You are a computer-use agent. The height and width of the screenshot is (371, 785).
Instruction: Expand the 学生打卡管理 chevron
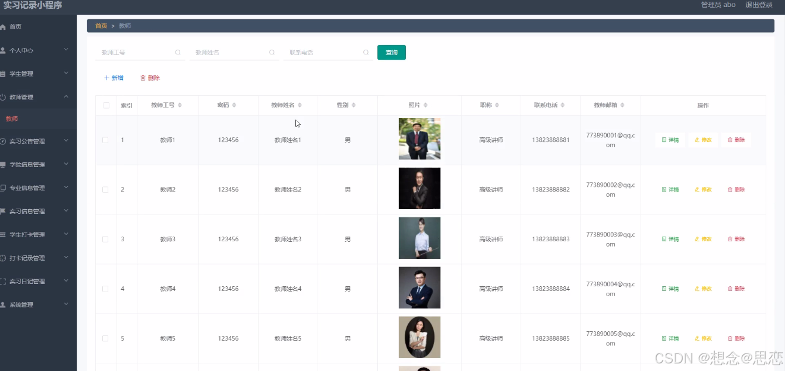(x=66, y=234)
